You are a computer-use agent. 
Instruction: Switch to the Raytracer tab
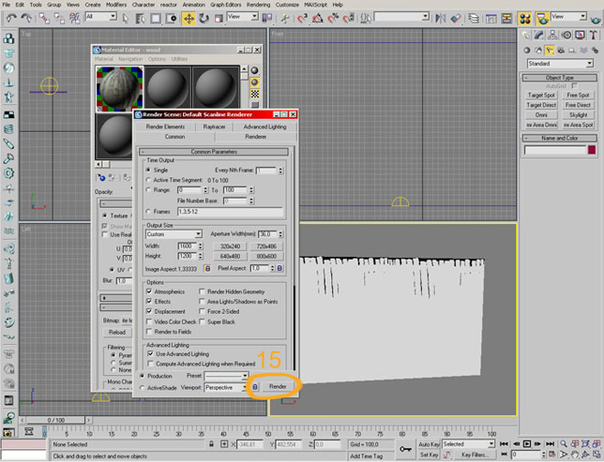click(x=214, y=126)
